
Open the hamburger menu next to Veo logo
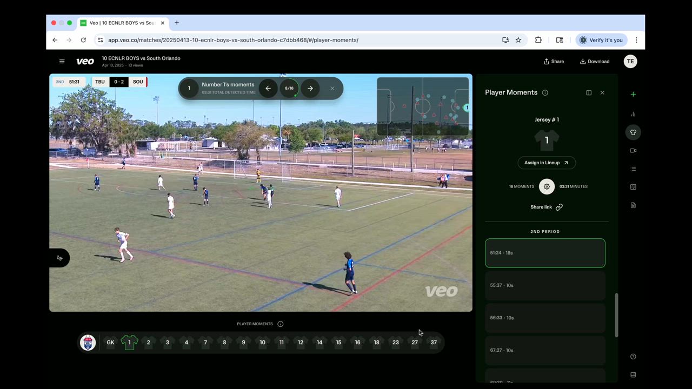(x=62, y=62)
